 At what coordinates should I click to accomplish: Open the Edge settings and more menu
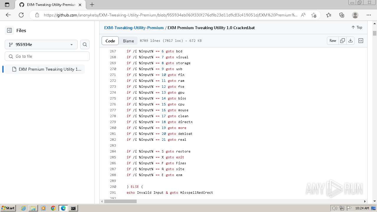369,15
